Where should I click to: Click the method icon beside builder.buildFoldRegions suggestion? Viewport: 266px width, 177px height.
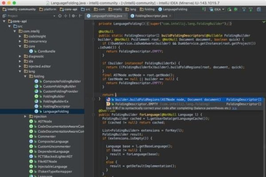109,100
